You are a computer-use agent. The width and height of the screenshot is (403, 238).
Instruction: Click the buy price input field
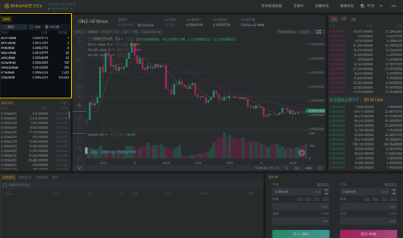(297, 192)
